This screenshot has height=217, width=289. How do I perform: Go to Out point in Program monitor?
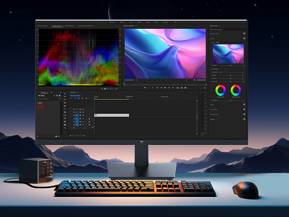pyautogui.click(x=173, y=88)
